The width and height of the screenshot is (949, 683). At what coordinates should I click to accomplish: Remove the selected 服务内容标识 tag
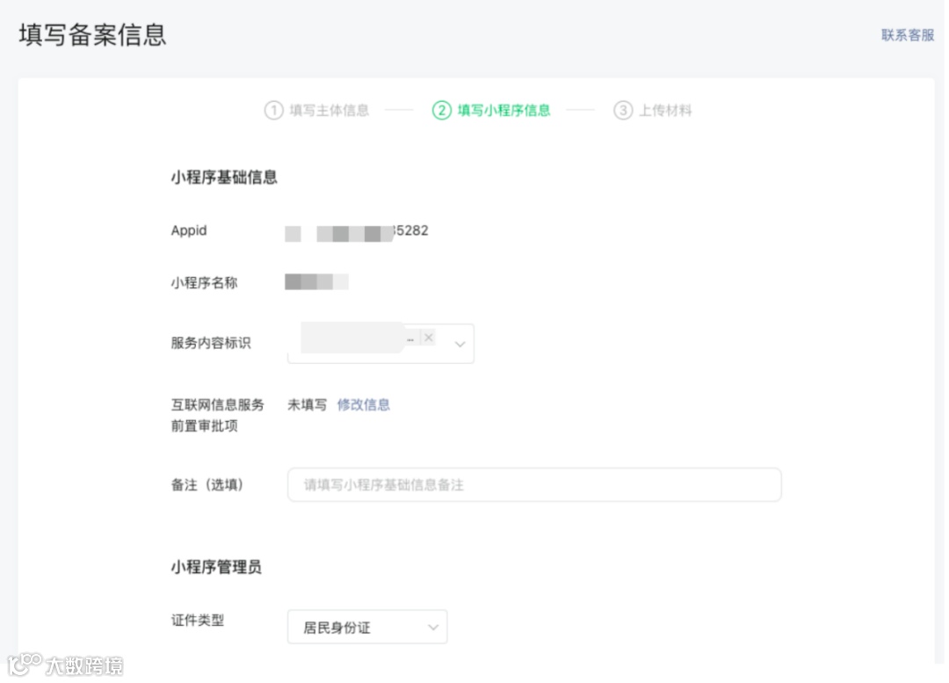pyautogui.click(x=428, y=338)
